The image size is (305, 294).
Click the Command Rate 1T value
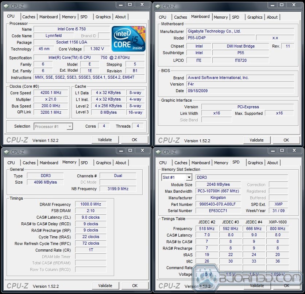(x=90, y=250)
